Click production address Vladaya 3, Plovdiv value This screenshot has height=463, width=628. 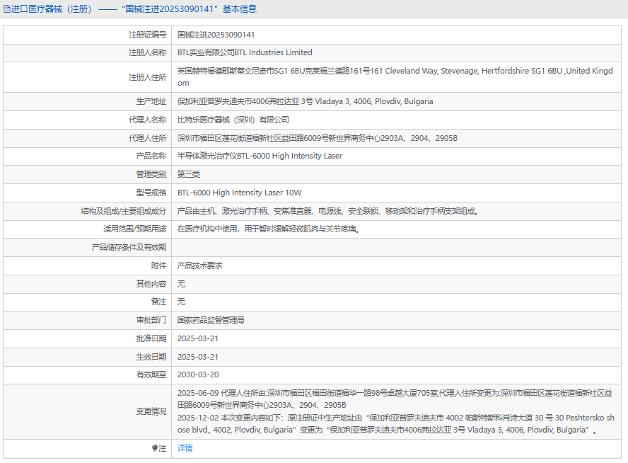click(305, 101)
